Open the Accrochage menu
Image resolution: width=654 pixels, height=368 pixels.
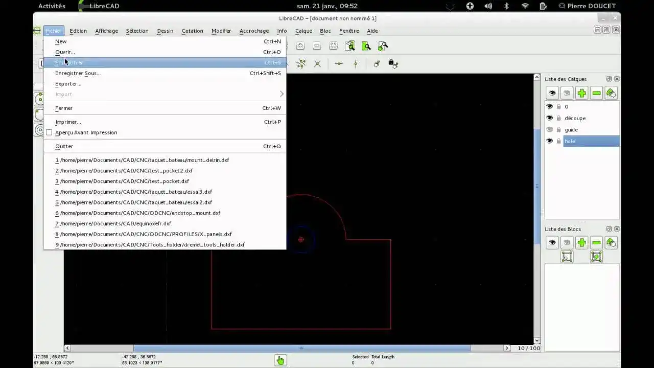coord(254,31)
